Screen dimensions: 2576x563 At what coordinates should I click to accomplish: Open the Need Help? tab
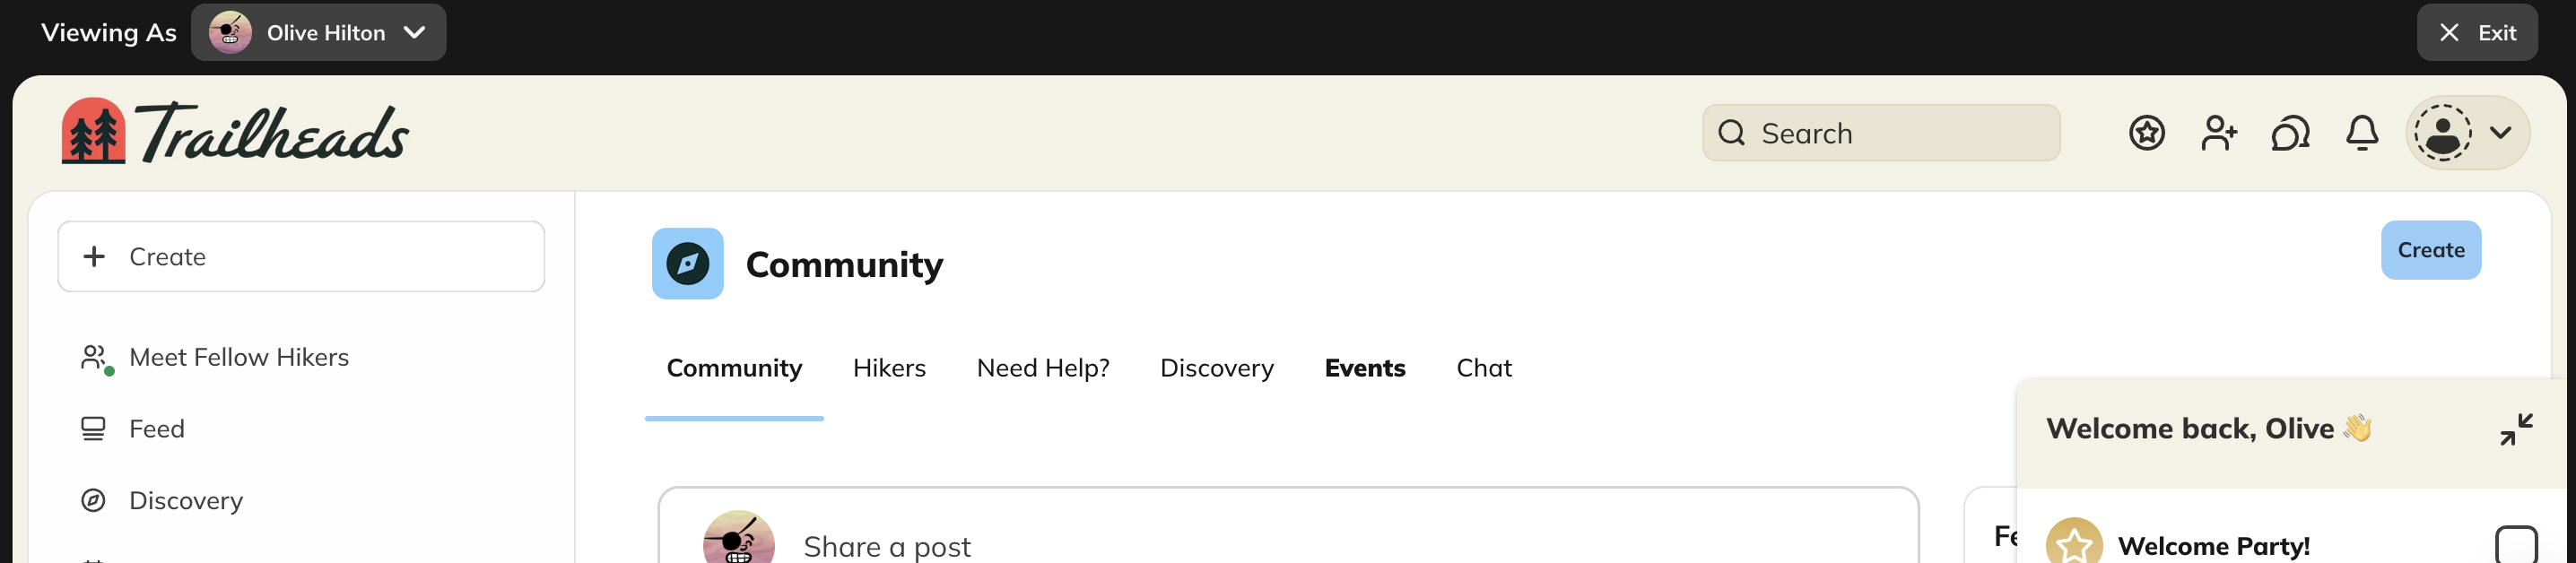click(1043, 368)
